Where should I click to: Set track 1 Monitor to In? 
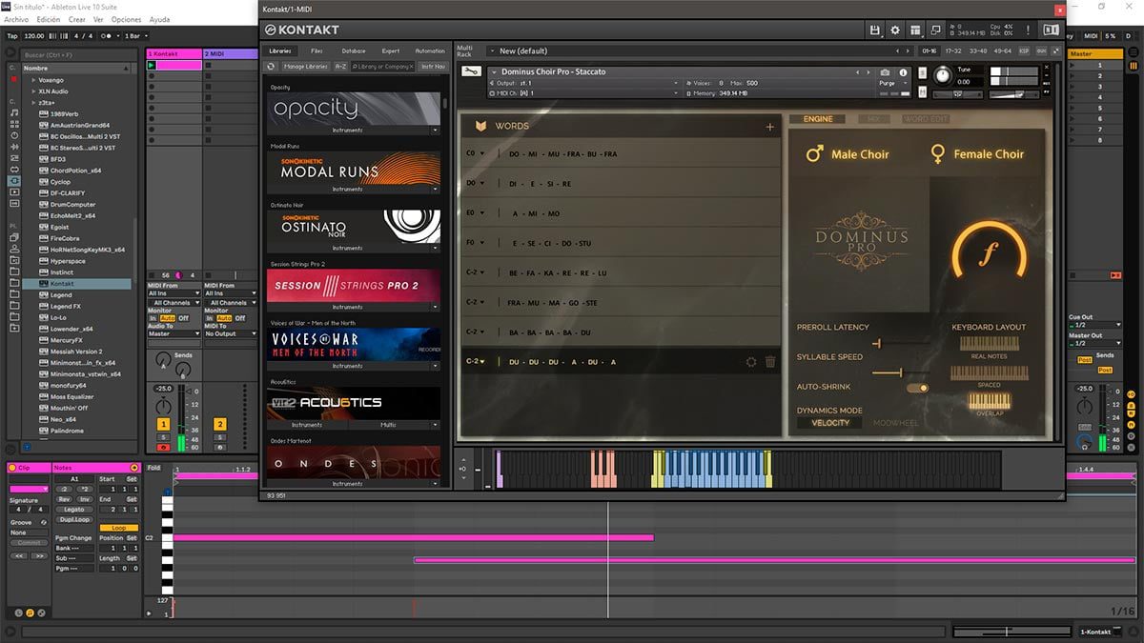click(153, 318)
